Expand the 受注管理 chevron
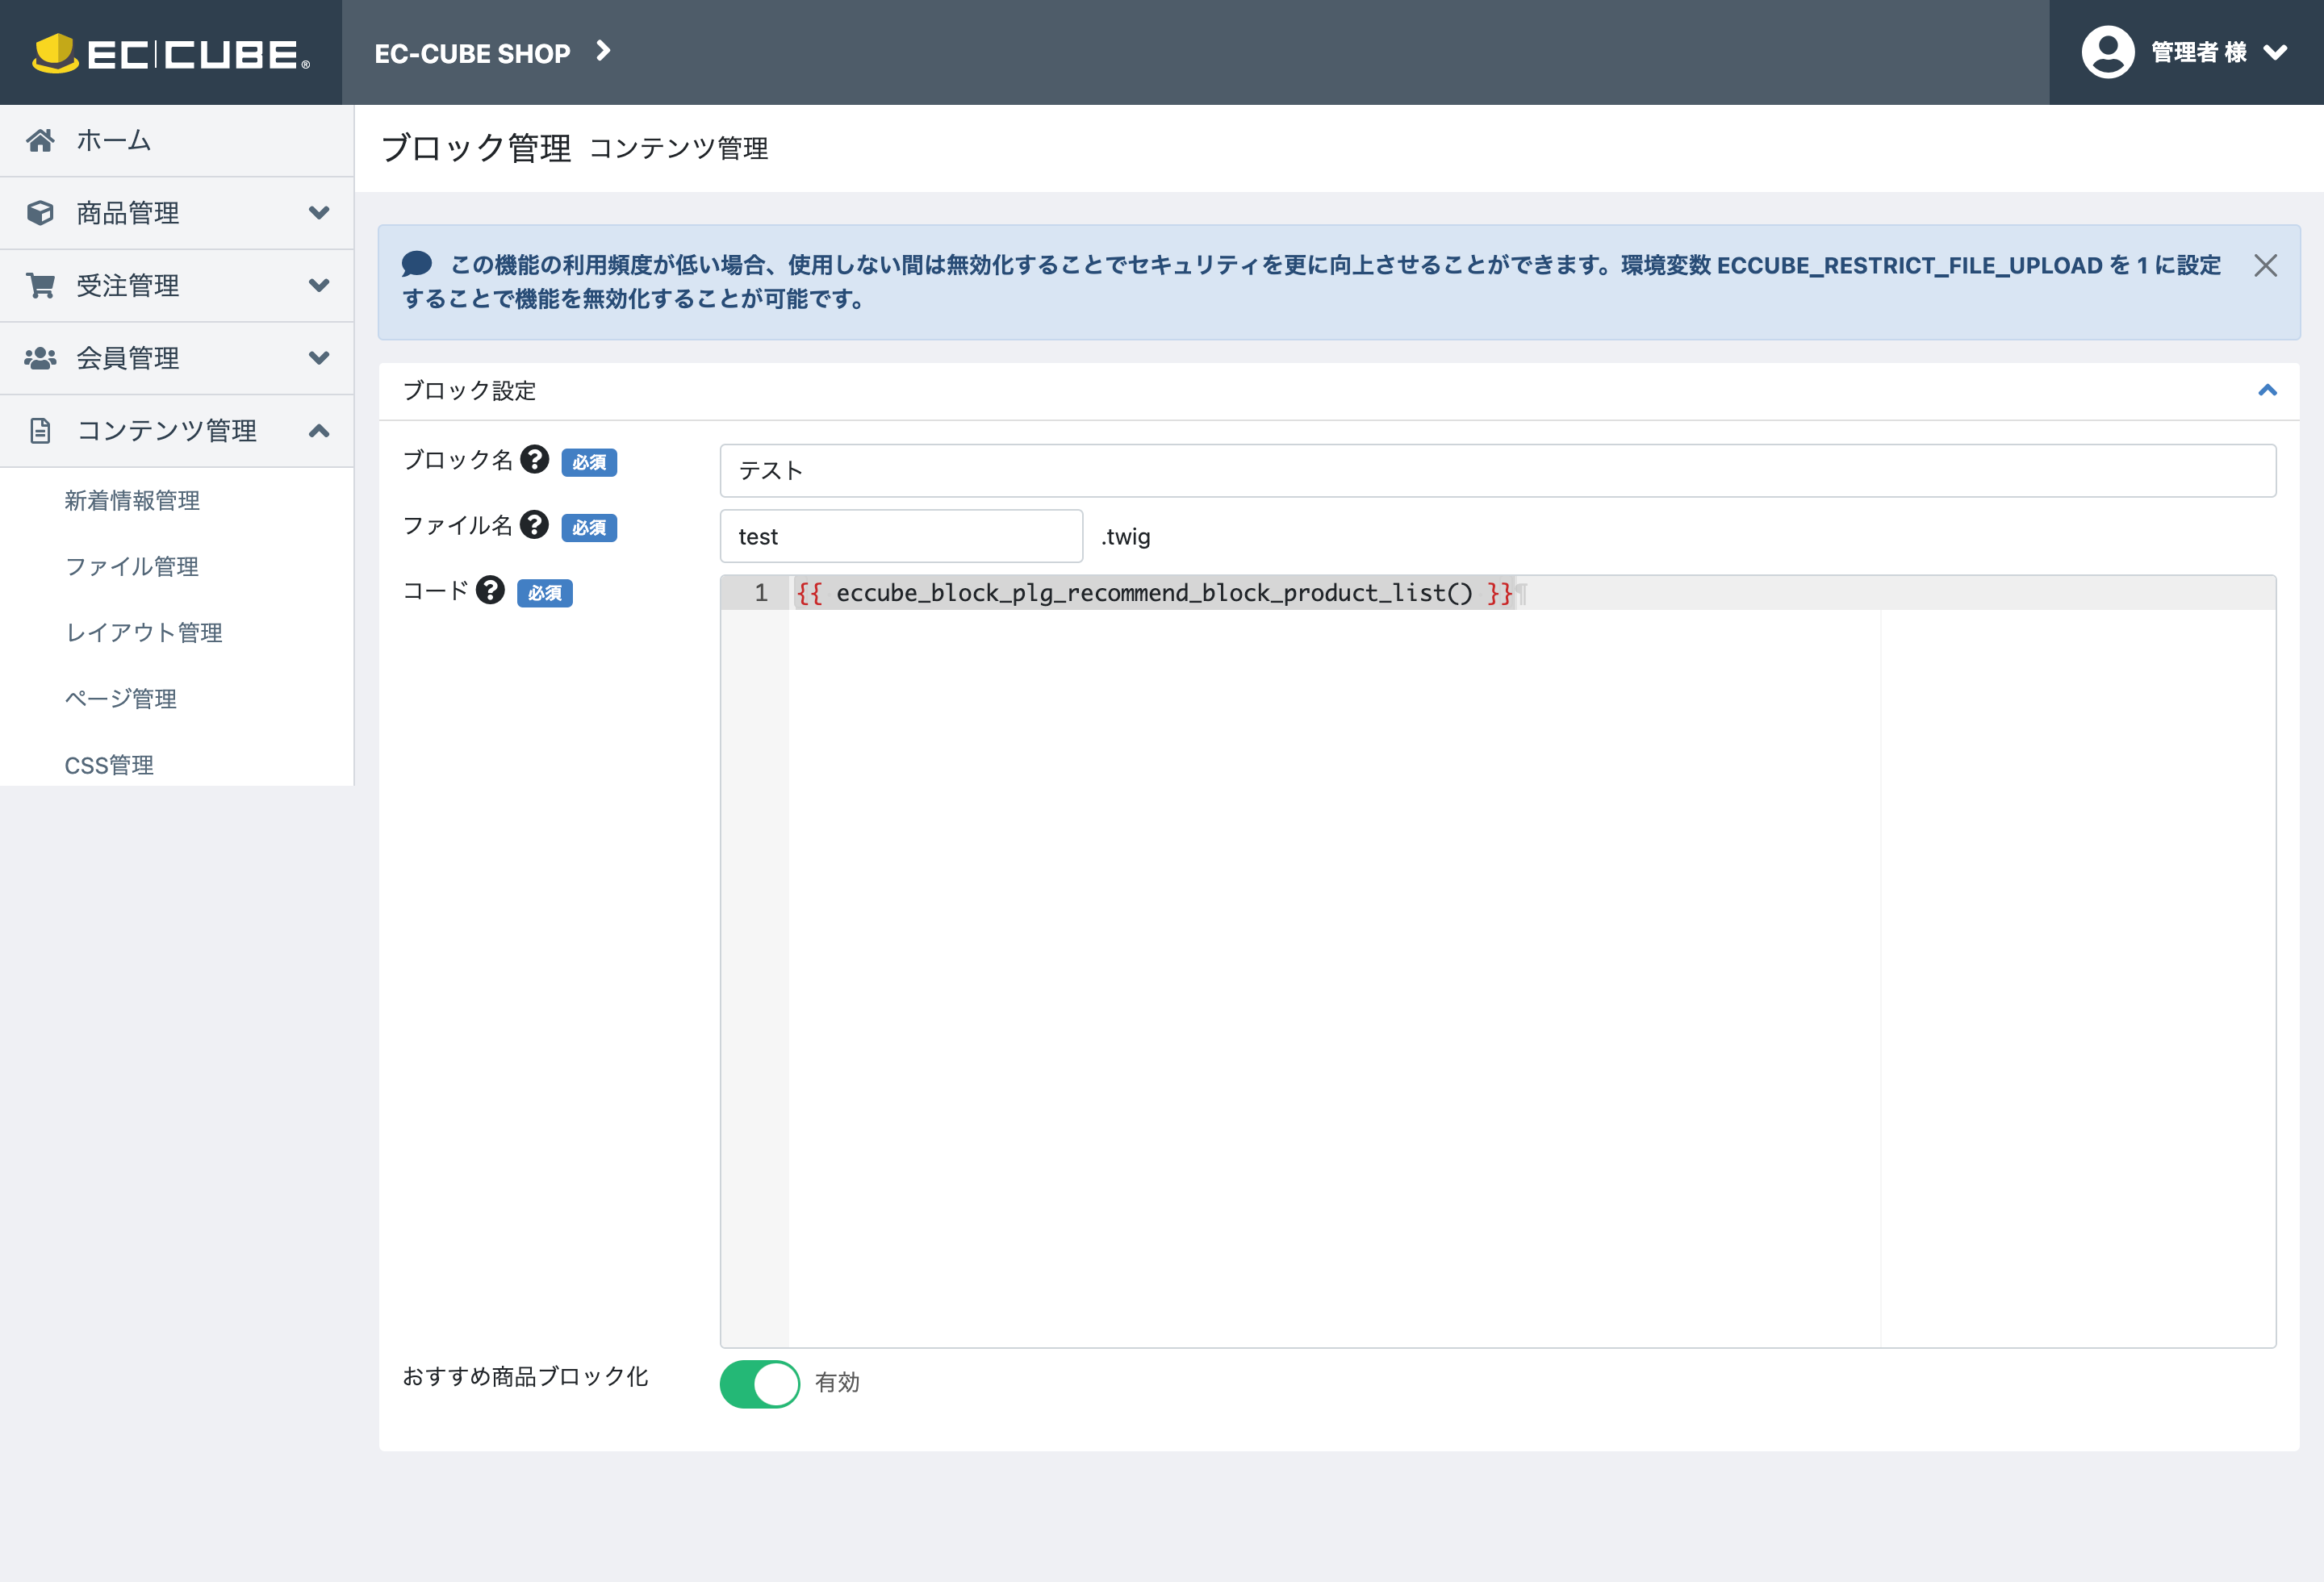Image resolution: width=2324 pixels, height=1582 pixels. click(x=319, y=286)
